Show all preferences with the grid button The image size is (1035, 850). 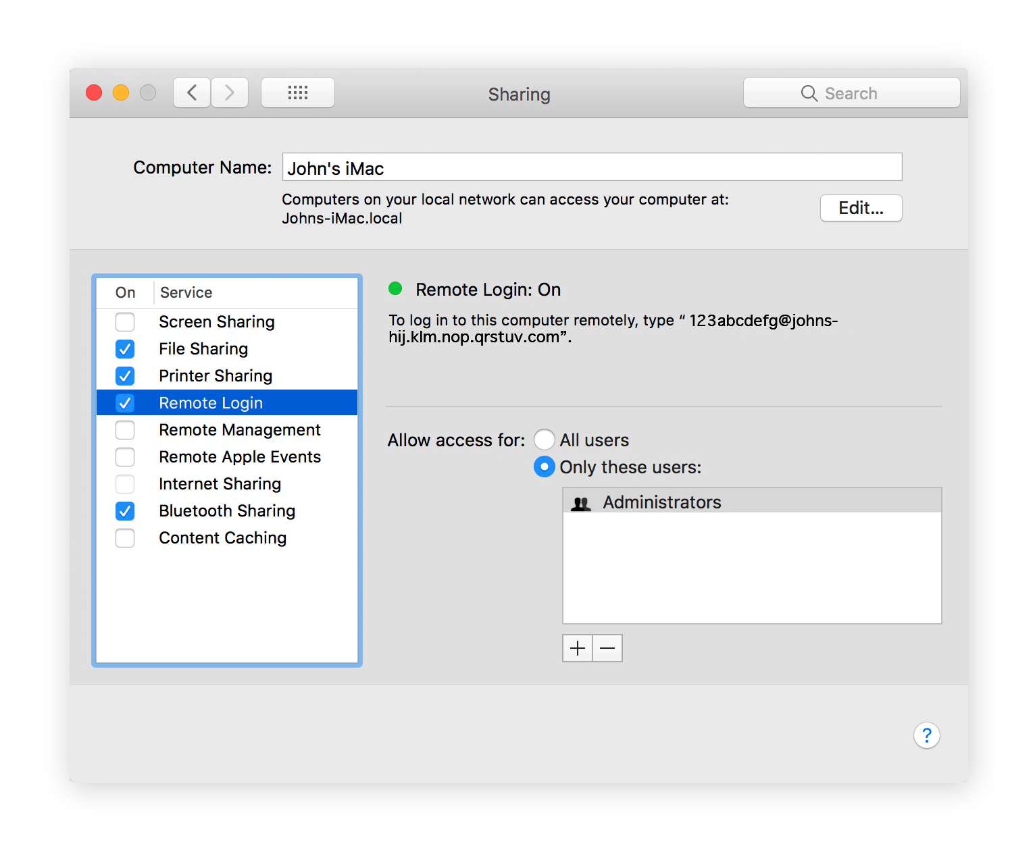298,92
